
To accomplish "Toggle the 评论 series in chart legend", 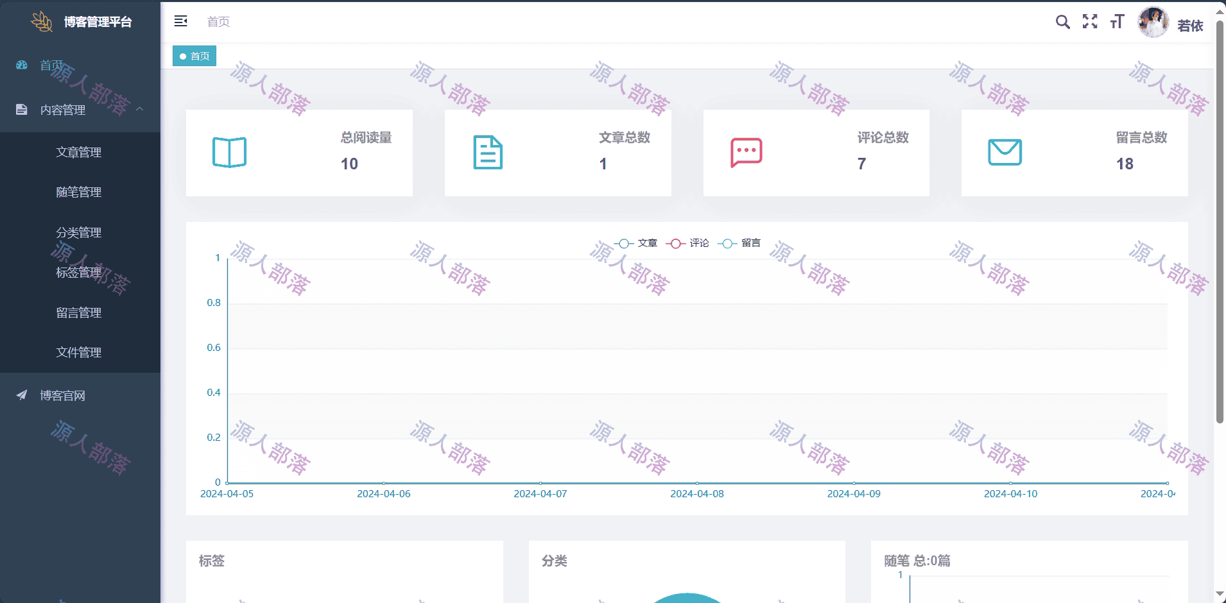I will tap(687, 243).
